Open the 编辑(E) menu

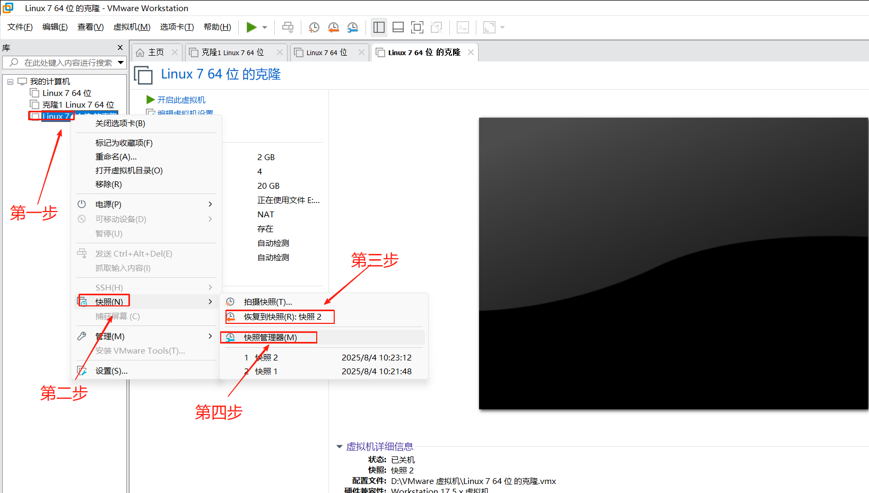click(x=55, y=27)
